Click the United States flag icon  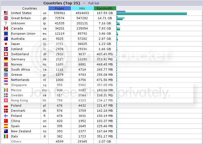click(x=6, y=13)
